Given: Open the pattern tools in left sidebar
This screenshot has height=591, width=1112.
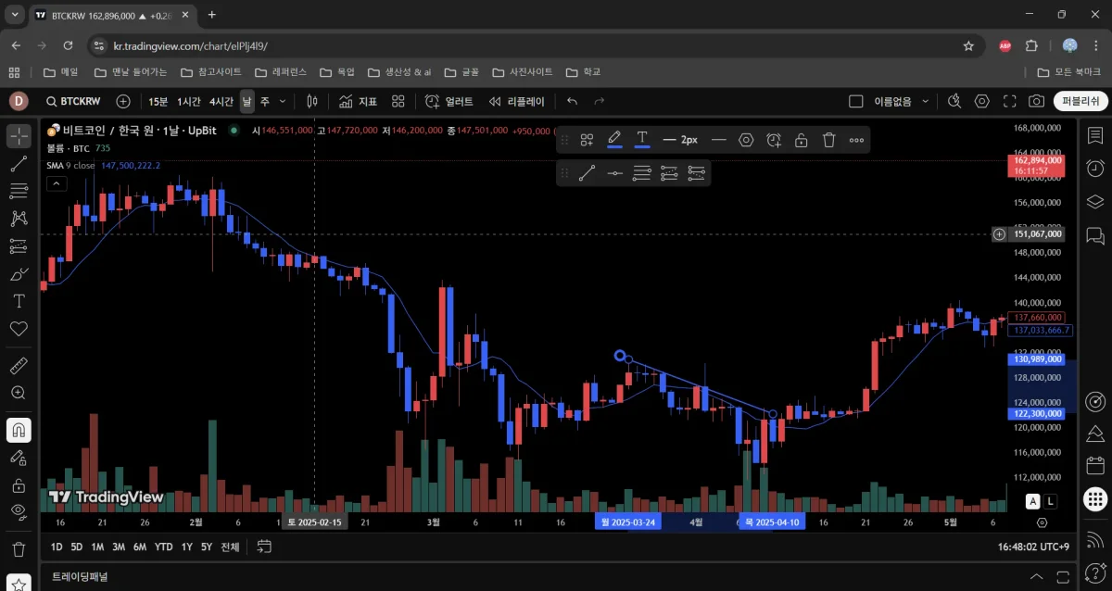Looking at the screenshot, I should point(19,220).
